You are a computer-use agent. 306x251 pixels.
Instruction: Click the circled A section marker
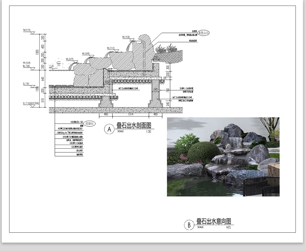coord(109,129)
